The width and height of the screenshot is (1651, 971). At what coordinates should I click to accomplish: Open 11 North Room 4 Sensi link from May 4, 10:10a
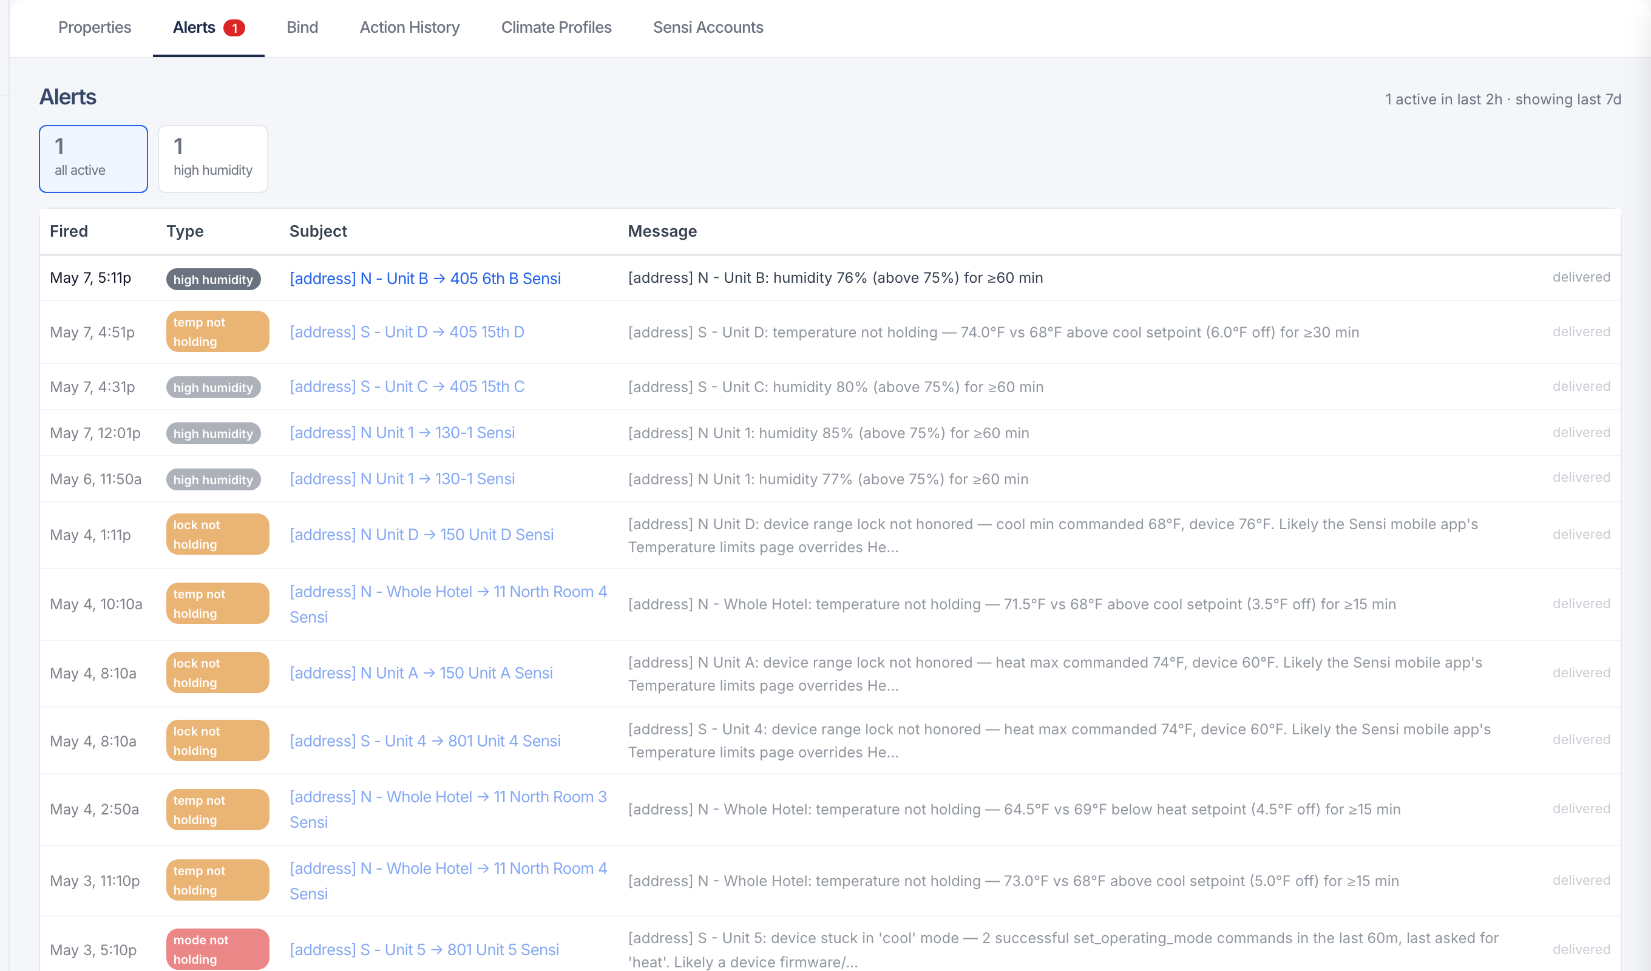coord(448,604)
